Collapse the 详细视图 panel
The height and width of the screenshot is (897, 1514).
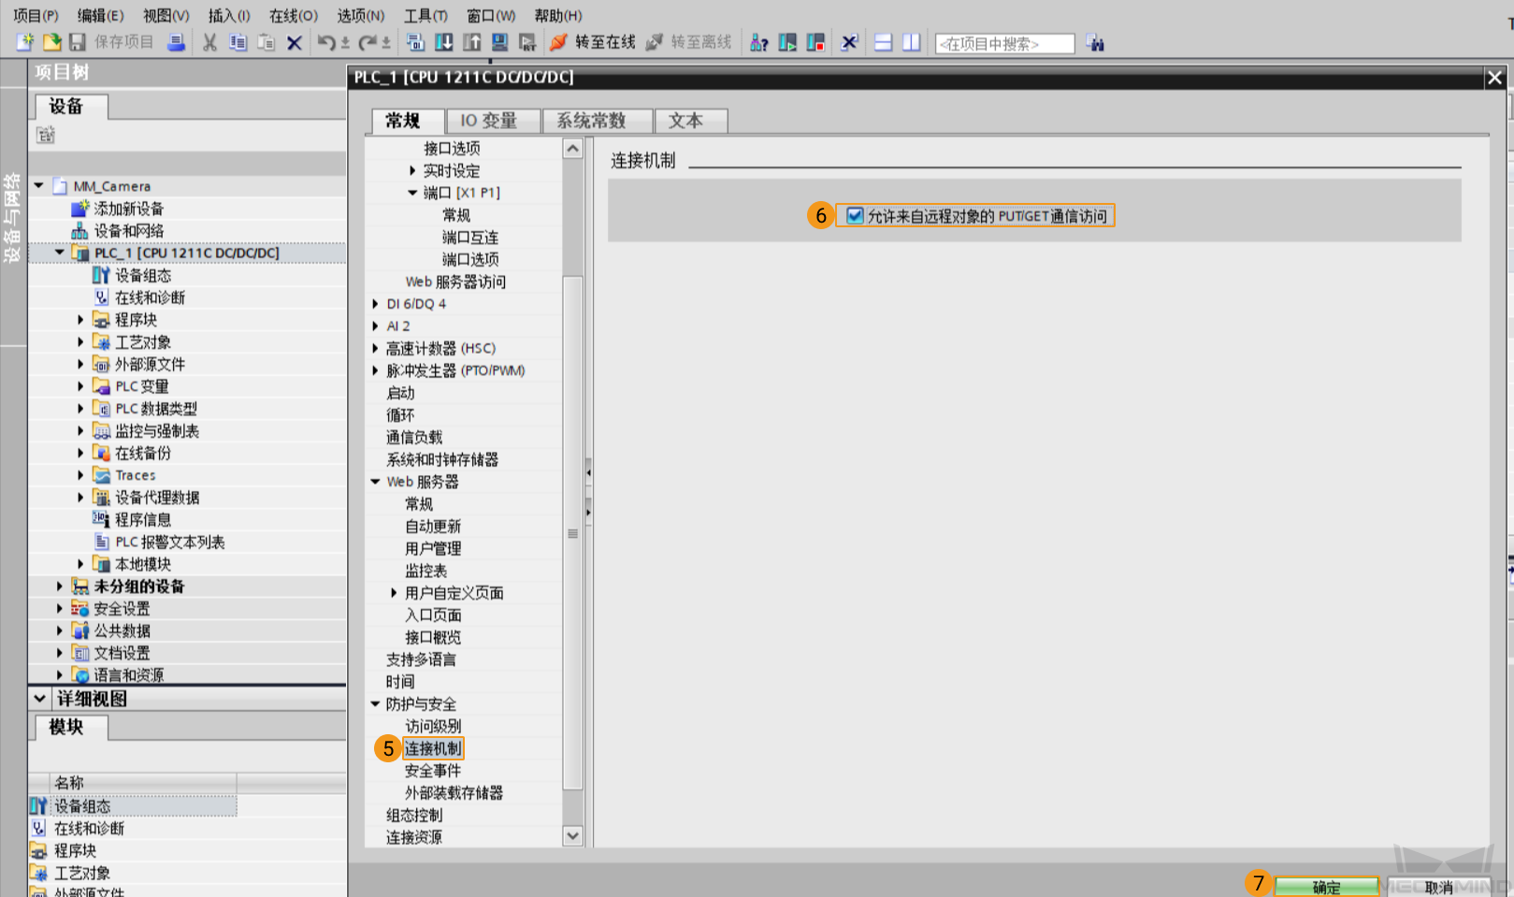[39, 698]
